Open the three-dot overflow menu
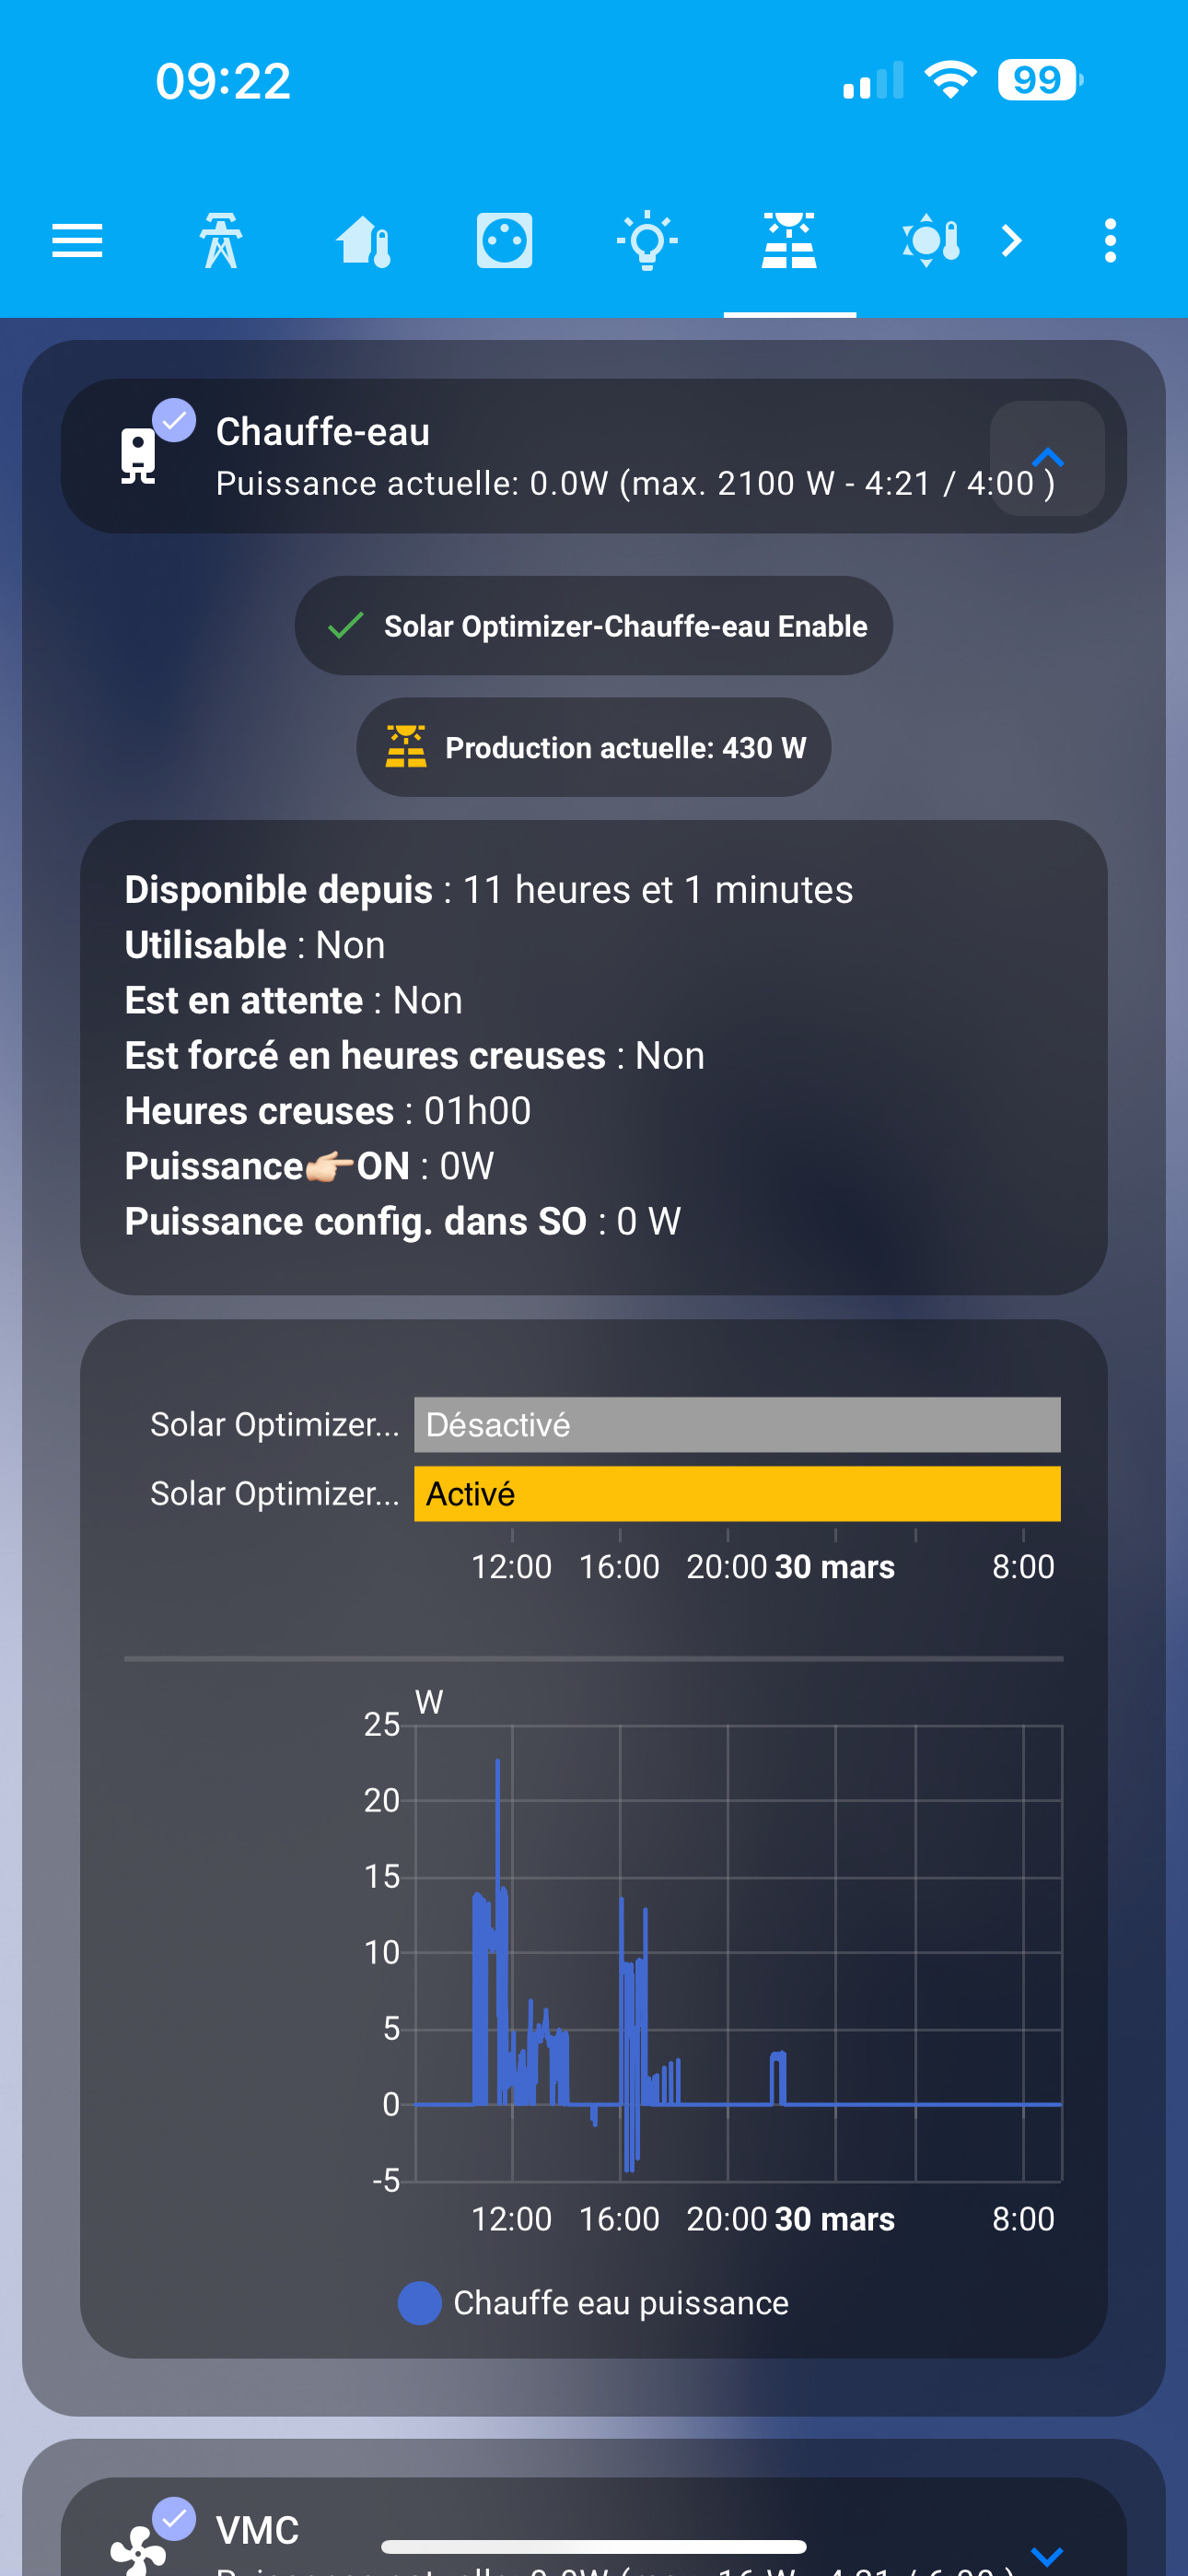Viewport: 1188px width, 2576px height. [1110, 241]
